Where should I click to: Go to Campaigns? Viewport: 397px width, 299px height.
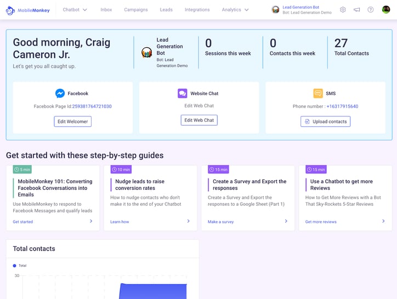pos(135,10)
